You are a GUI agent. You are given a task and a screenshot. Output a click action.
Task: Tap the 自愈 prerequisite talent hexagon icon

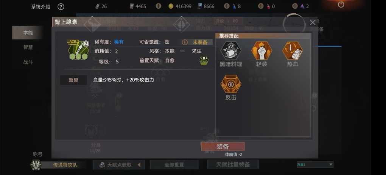[x=204, y=60]
